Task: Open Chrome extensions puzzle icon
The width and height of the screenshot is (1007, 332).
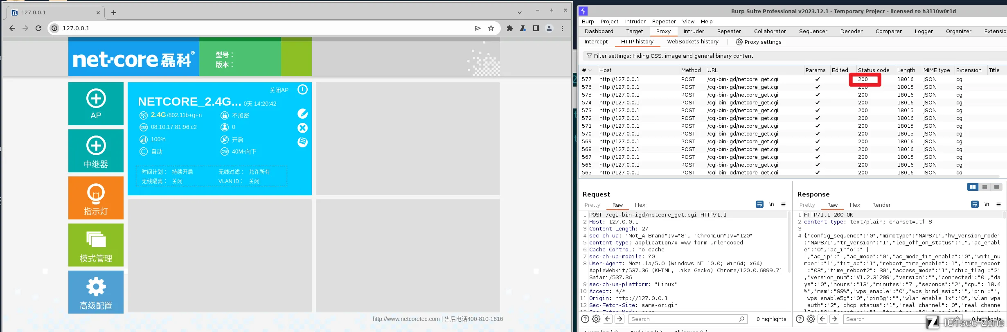Action: [x=510, y=28]
